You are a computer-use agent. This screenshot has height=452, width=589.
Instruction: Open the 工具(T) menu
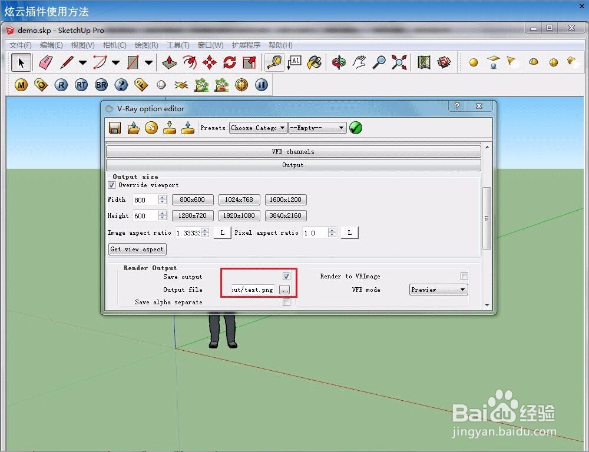pyautogui.click(x=178, y=45)
